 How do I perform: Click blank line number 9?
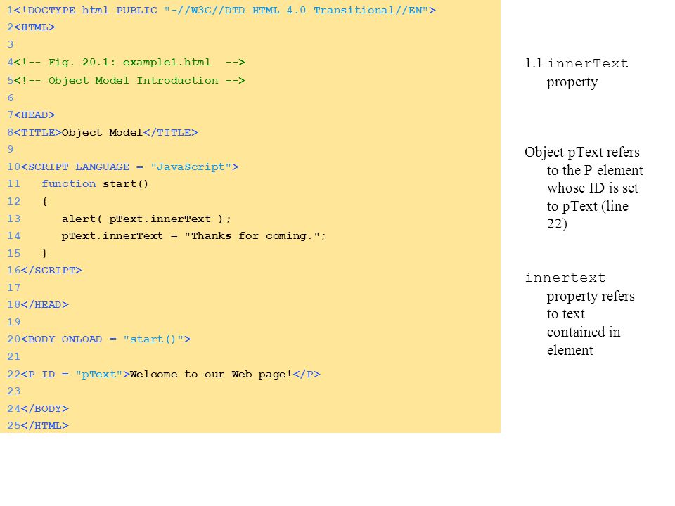(x=11, y=149)
